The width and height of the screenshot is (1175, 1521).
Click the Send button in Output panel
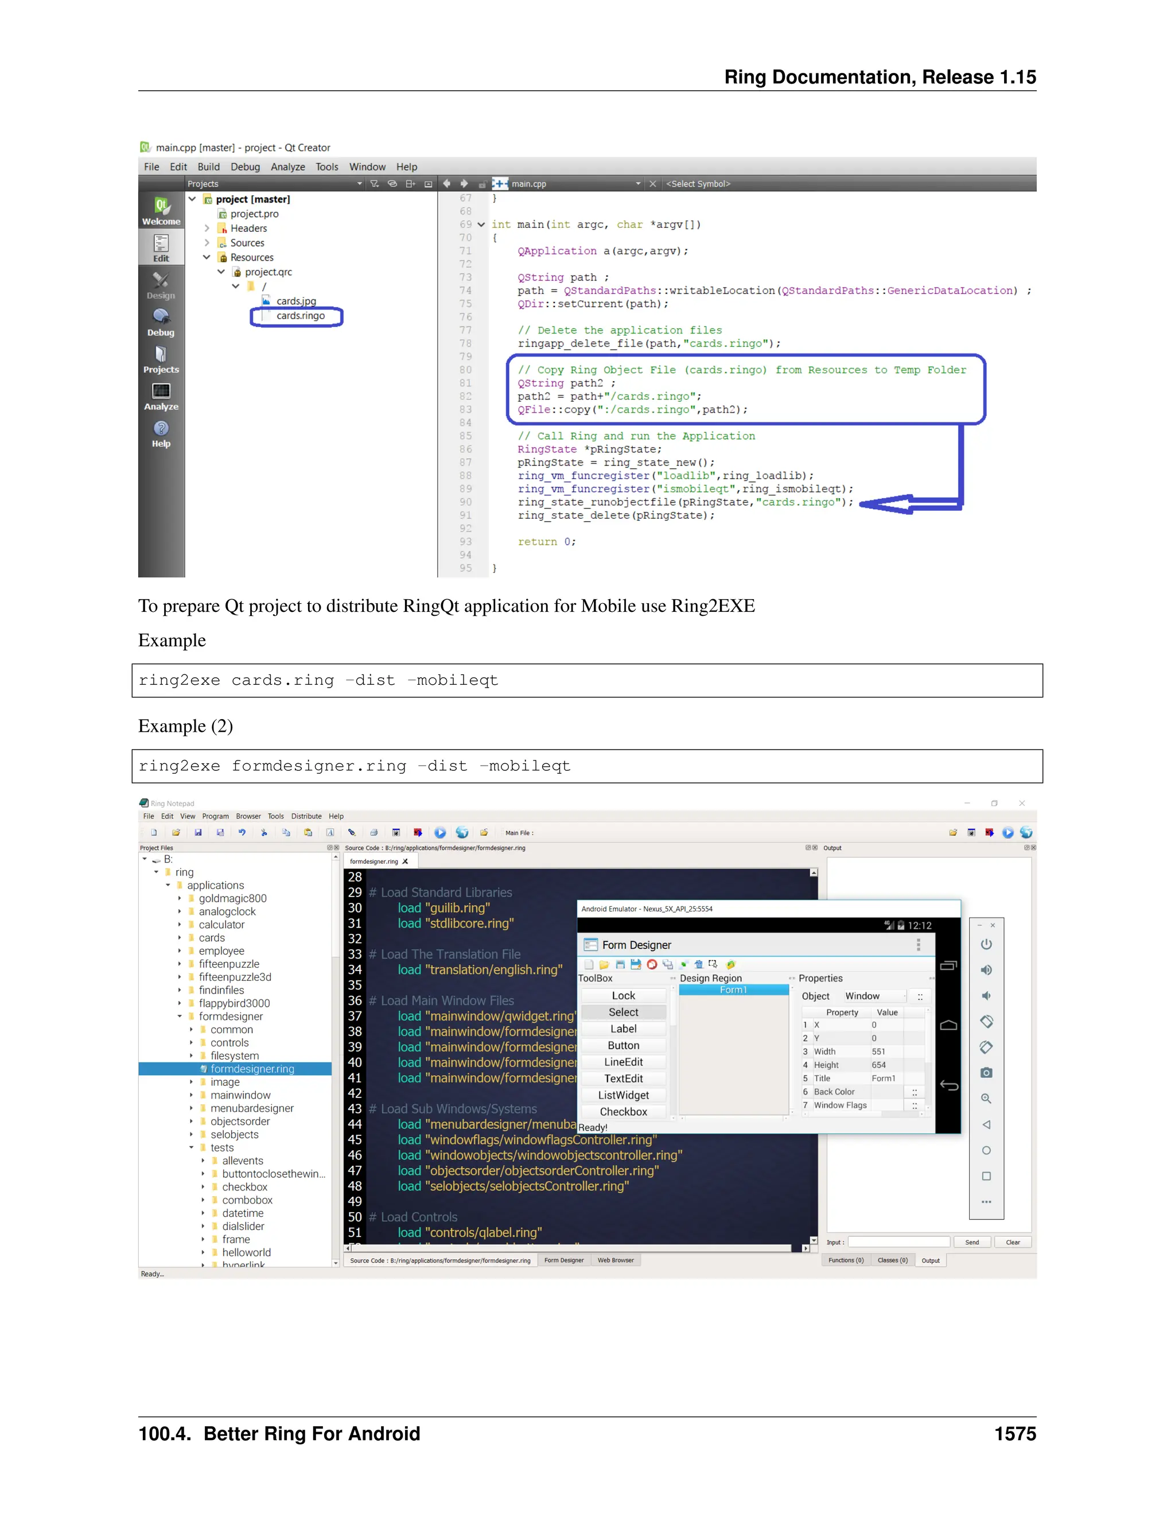(972, 1243)
